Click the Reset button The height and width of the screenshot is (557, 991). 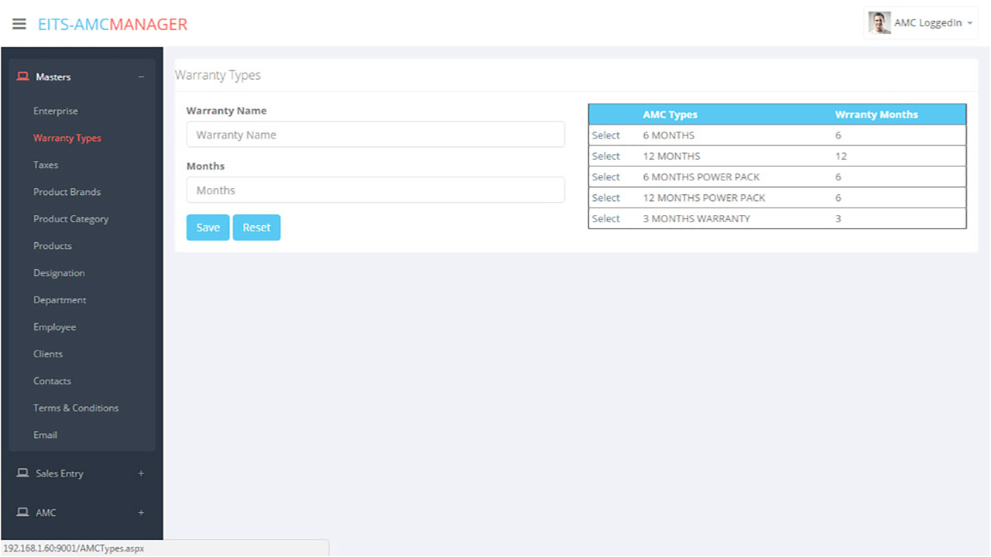[x=256, y=227]
